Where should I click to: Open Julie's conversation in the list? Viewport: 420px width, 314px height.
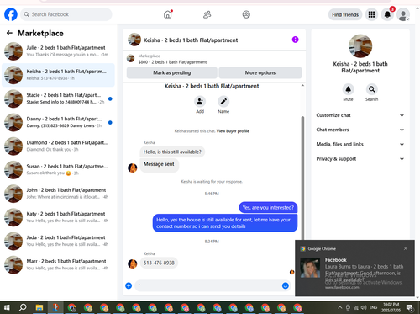pyautogui.click(x=58, y=51)
